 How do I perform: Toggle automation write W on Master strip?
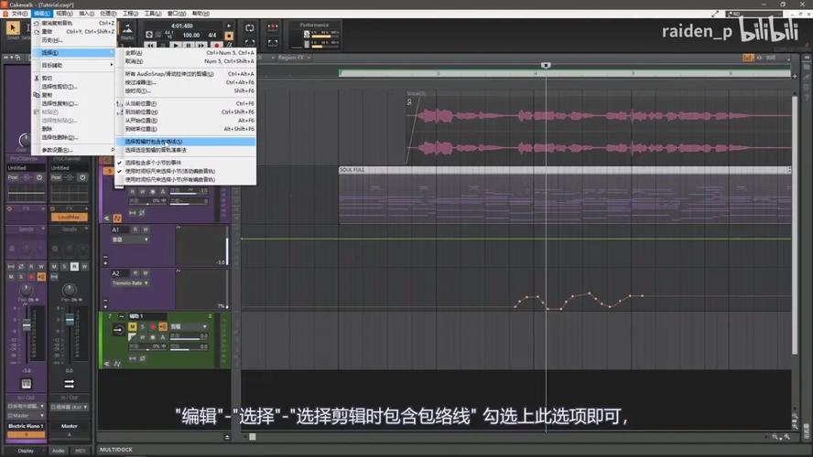point(84,267)
